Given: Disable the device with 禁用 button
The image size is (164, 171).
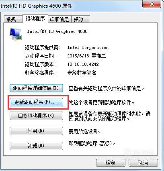Looking at the screenshot, I should coord(36,131).
